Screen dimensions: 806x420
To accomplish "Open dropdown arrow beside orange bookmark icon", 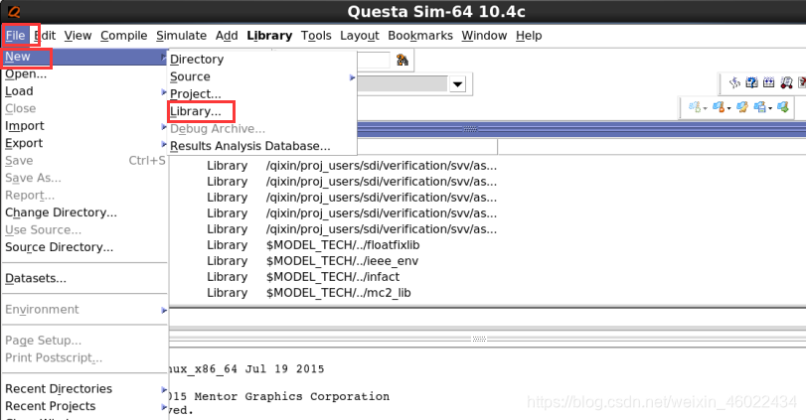I will [728, 108].
